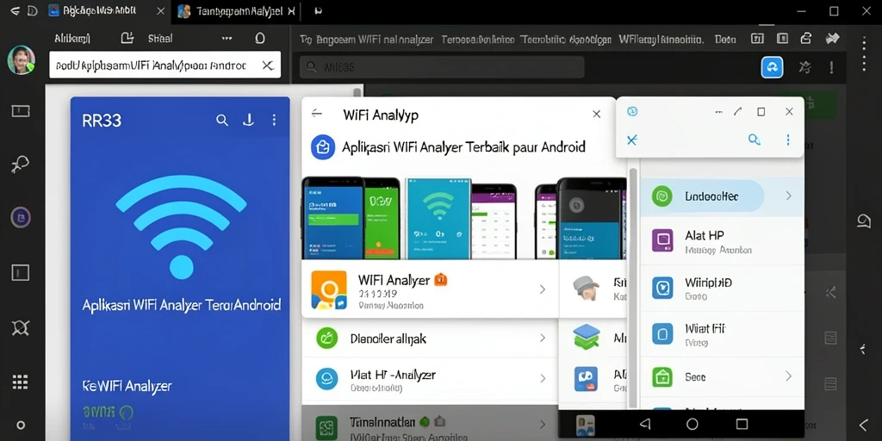
Task: Click the blue X icon in the right panel
Action: click(631, 140)
